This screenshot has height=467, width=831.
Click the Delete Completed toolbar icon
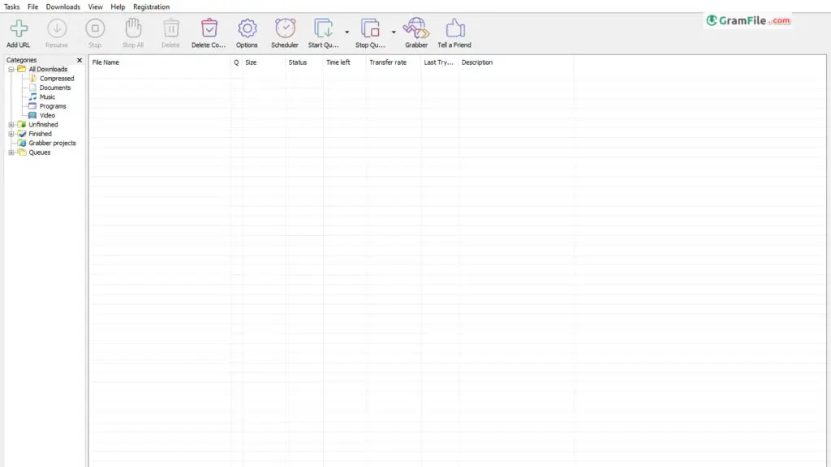pyautogui.click(x=209, y=29)
